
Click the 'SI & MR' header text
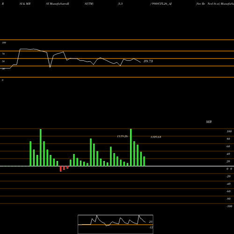click(x=25, y=4)
